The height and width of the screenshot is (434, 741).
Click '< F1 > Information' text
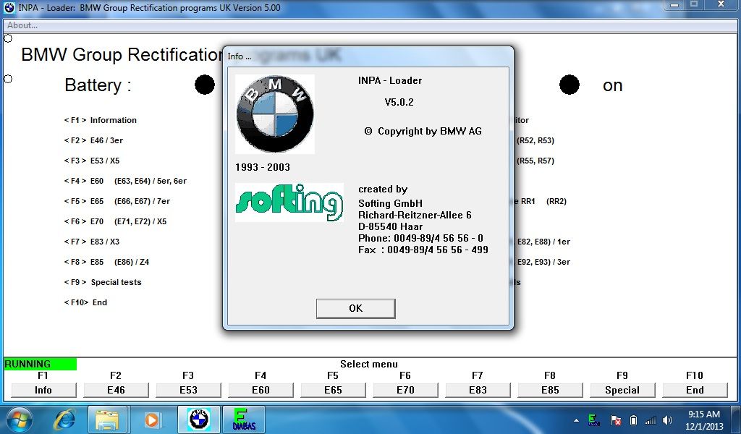(100, 120)
